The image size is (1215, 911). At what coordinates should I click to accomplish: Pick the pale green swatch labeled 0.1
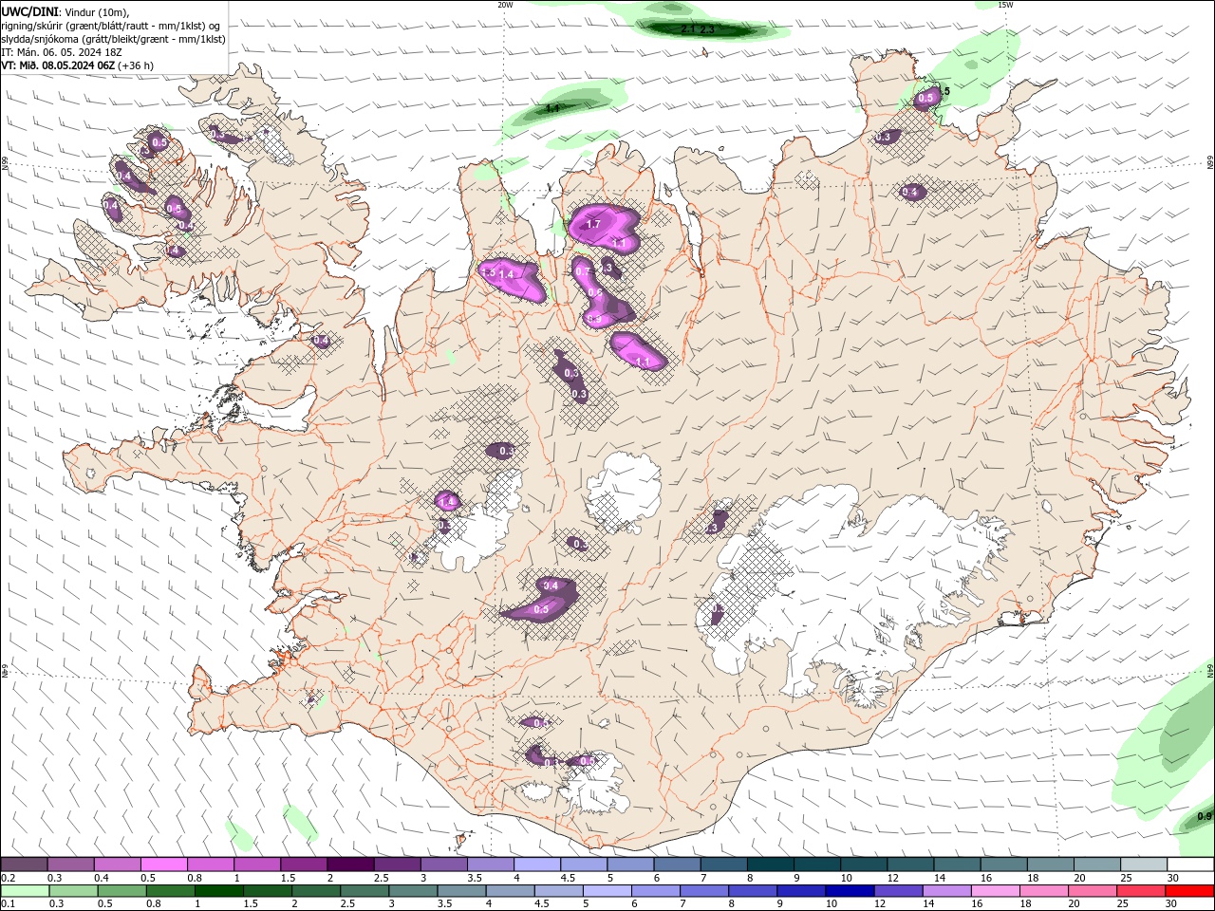point(24,891)
